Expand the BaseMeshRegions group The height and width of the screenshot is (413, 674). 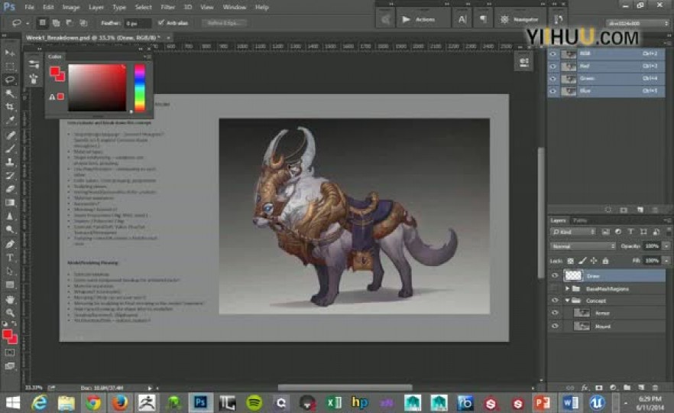pyautogui.click(x=567, y=288)
